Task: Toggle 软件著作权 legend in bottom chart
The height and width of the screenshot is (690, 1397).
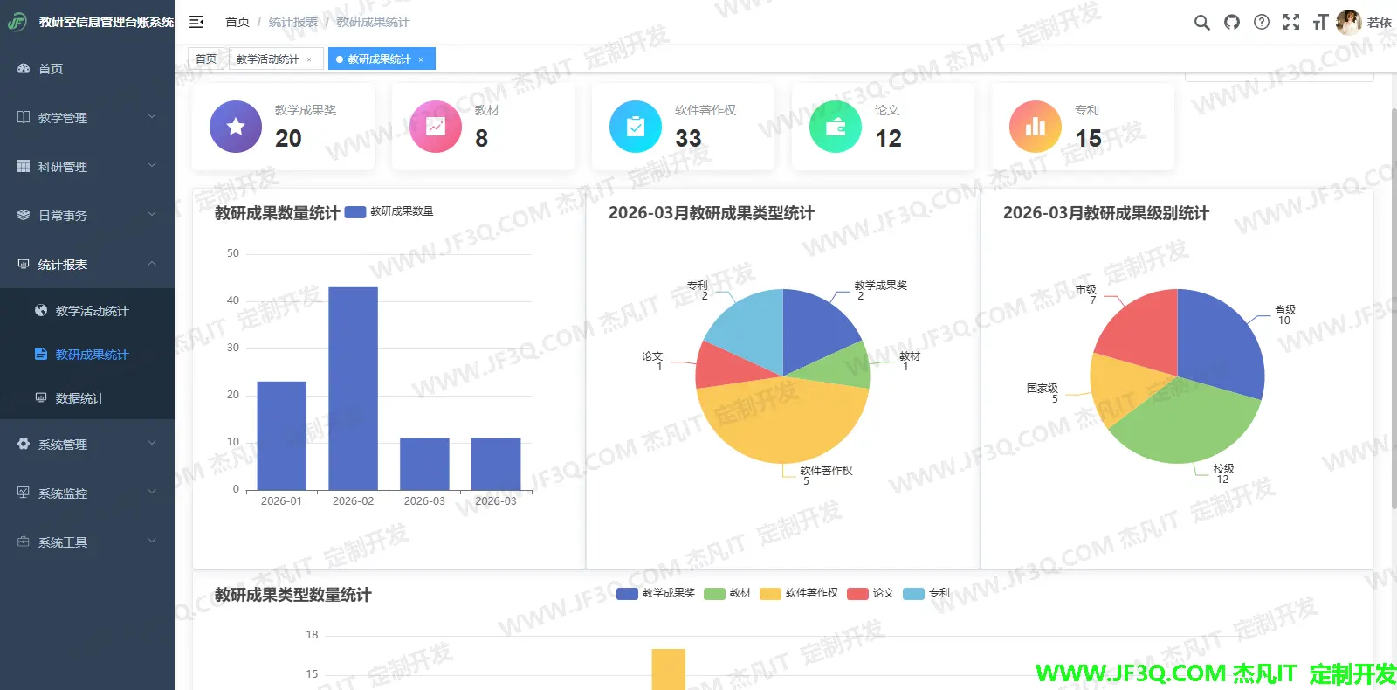Action: click(799, 593)
